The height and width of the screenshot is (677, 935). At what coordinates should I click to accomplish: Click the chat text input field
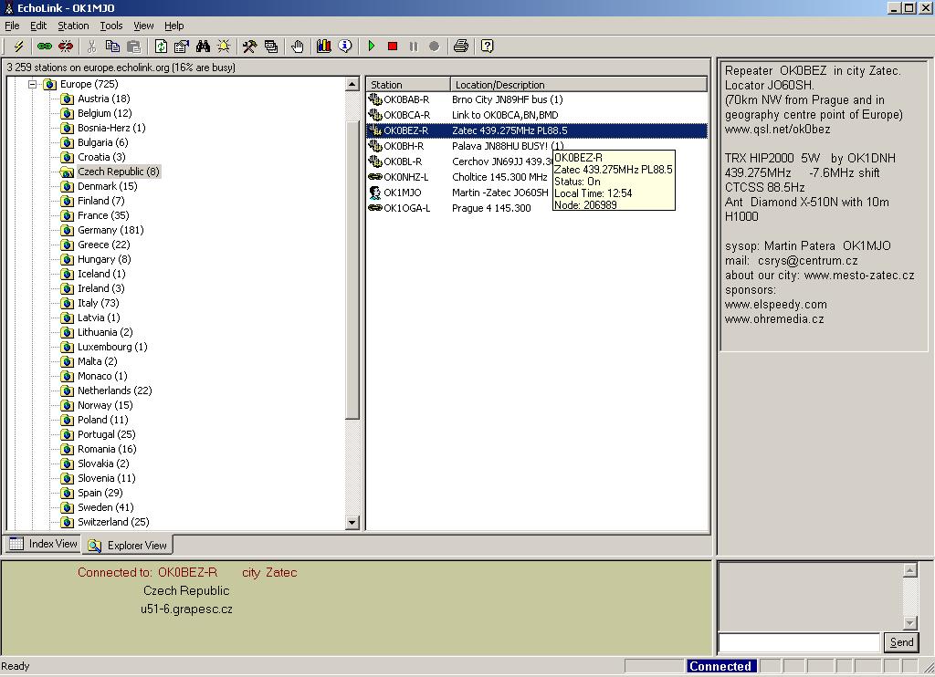799,642
